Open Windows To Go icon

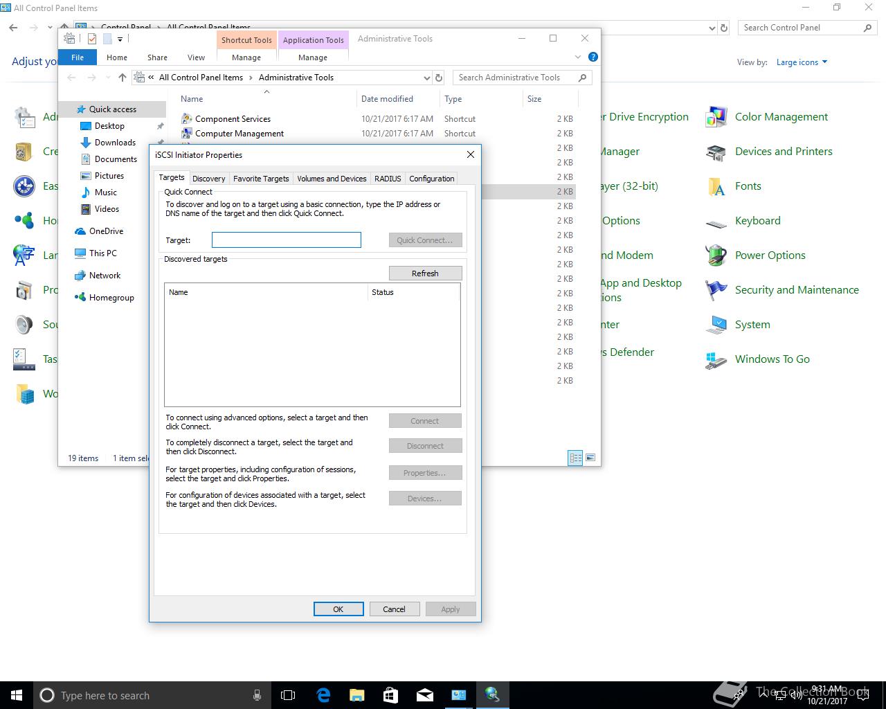(x=716, y=359)
